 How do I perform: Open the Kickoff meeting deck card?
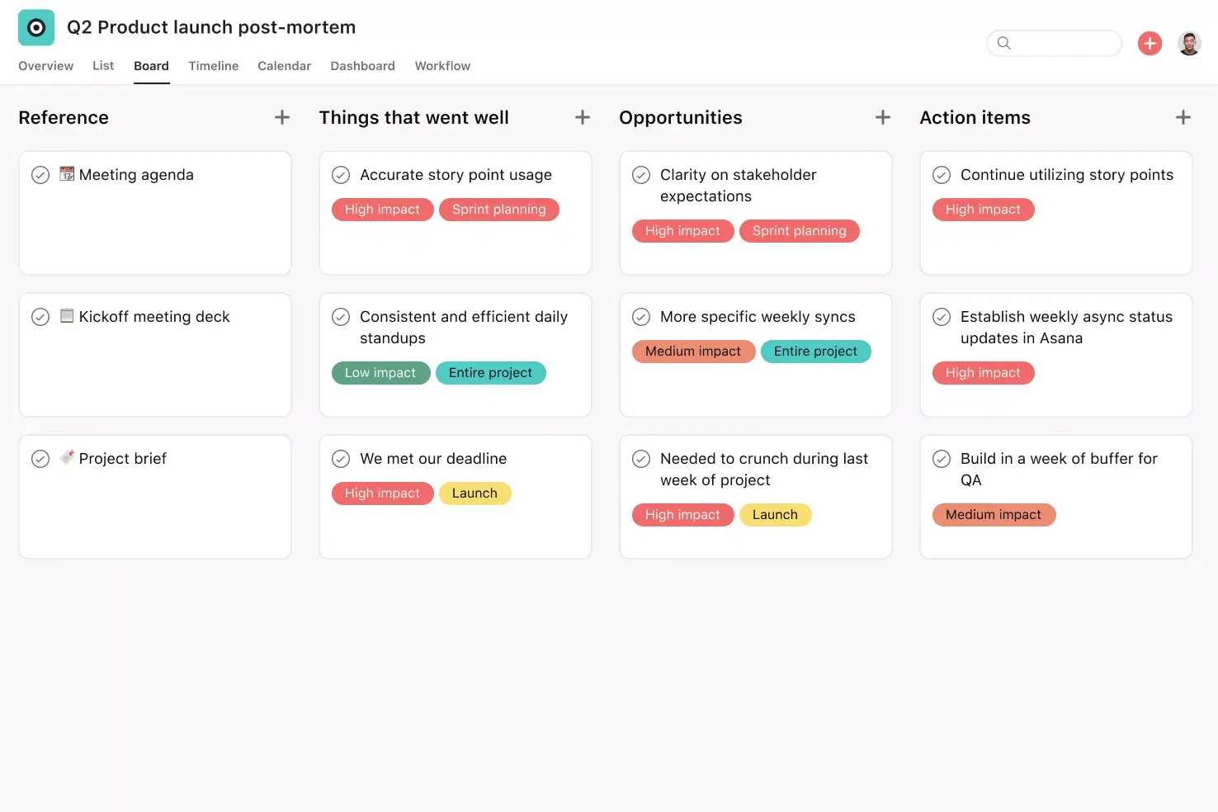pyautogui.click(x=153, y=316)
